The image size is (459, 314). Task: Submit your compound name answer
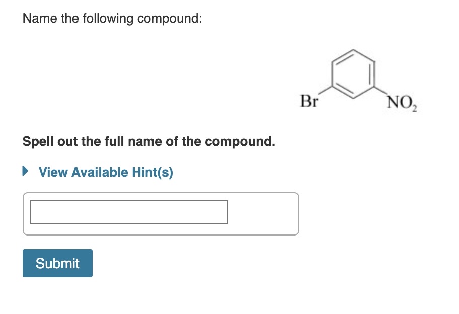coord(57,263)
